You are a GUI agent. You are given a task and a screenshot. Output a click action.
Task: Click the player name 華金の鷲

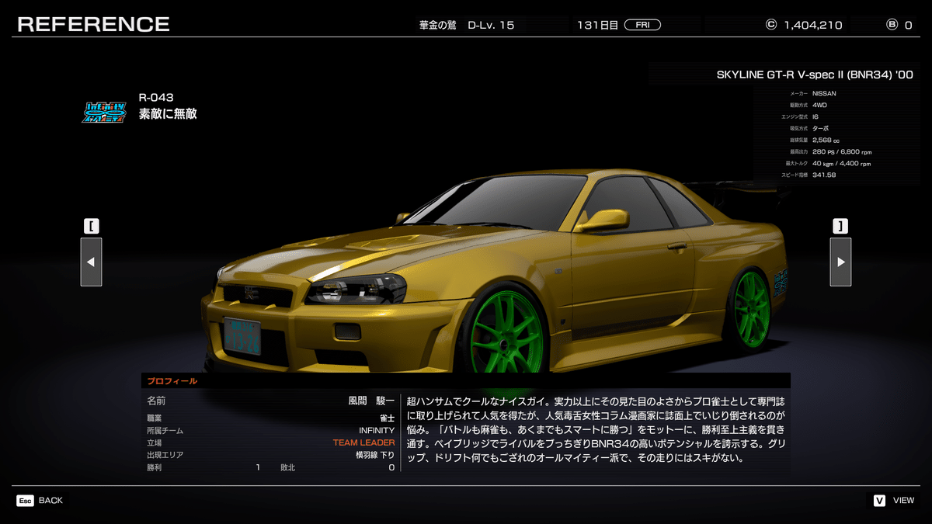(x=440, y=25)
